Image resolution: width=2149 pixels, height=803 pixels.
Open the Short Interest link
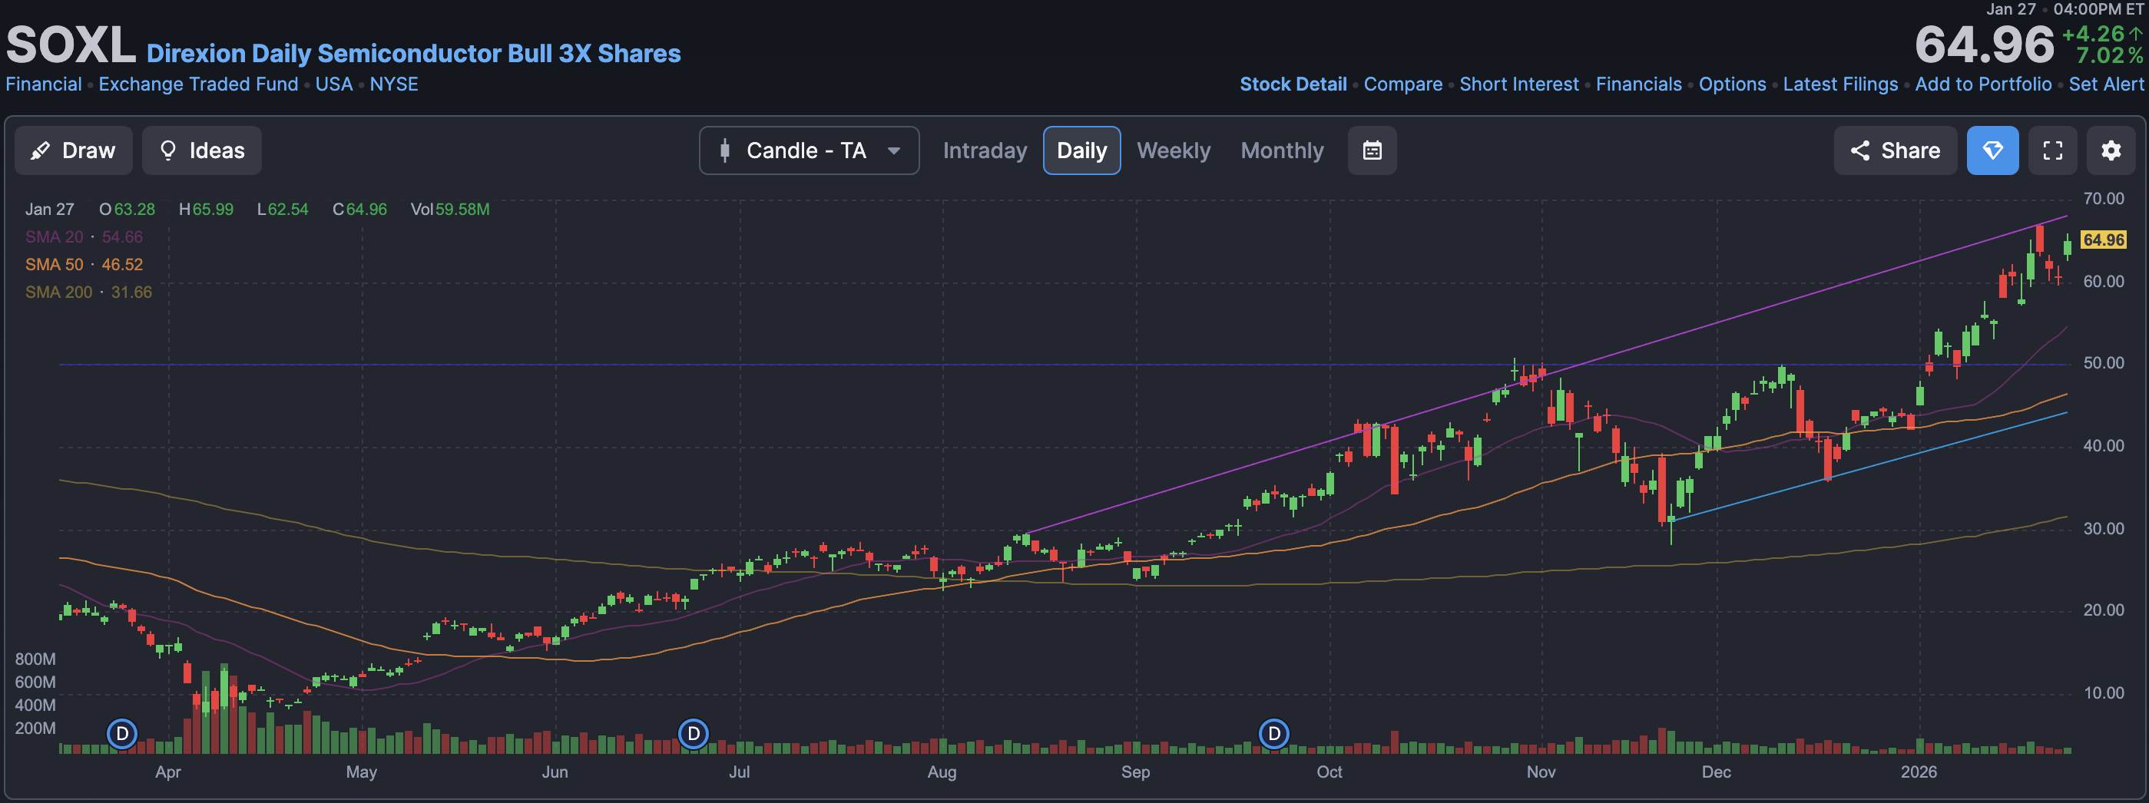pos(1519,84)
